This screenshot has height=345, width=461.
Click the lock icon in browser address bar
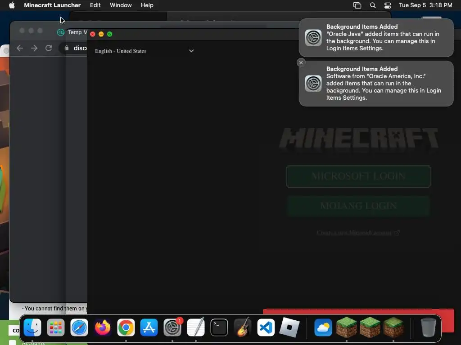coord(67,48)
